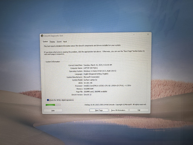Viewport: 193px width, 145px height.
Task: Close the DirectX Diagnostic Tool window
Action: point(148,34)
